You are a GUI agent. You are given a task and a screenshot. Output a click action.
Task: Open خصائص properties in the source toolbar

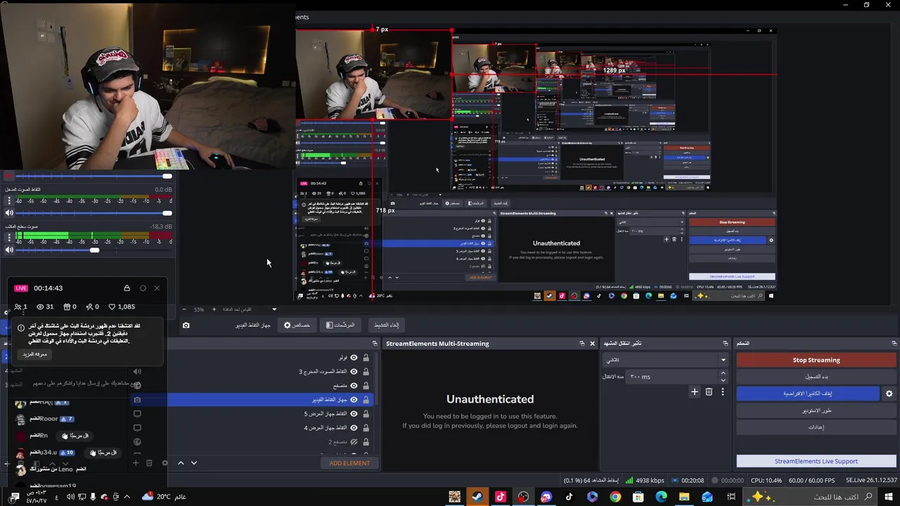(297, 325)
